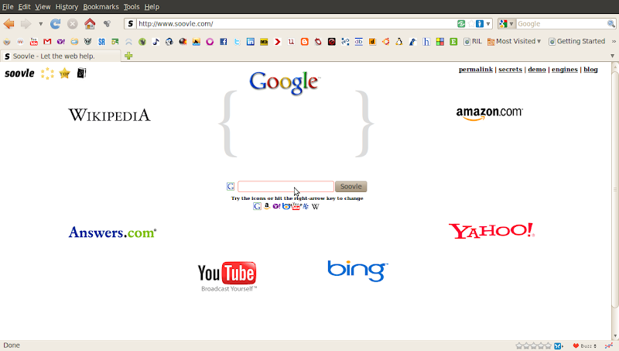
Task: Click the Answers.com logo
Action: (112, 232)
